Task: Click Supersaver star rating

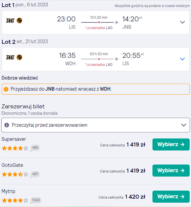Action: [15, 148]
